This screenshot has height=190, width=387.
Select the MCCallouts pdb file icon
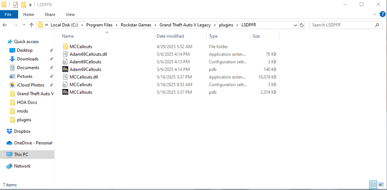[65, 92]
